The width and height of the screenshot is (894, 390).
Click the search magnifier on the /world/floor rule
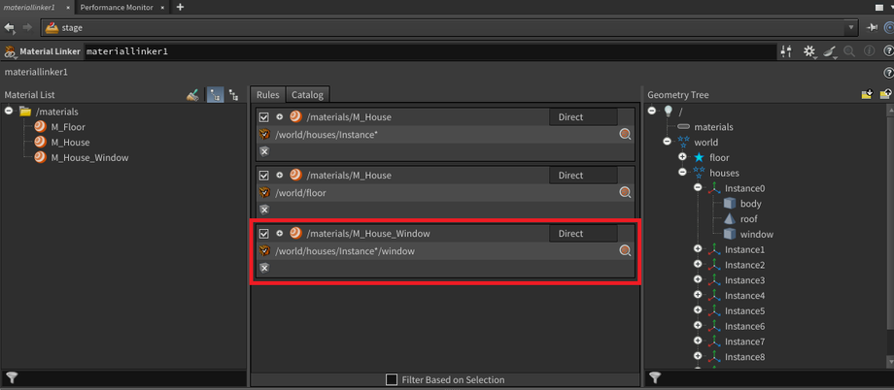pyautogui.click(x=626, y=193)
